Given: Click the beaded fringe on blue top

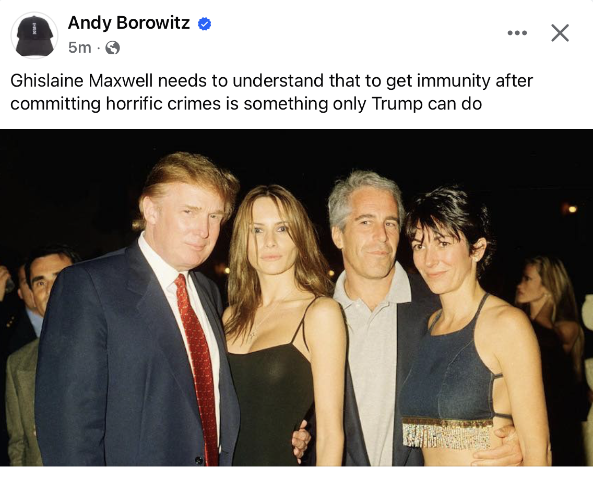Looking at the screenshot, I should point(447,433).
